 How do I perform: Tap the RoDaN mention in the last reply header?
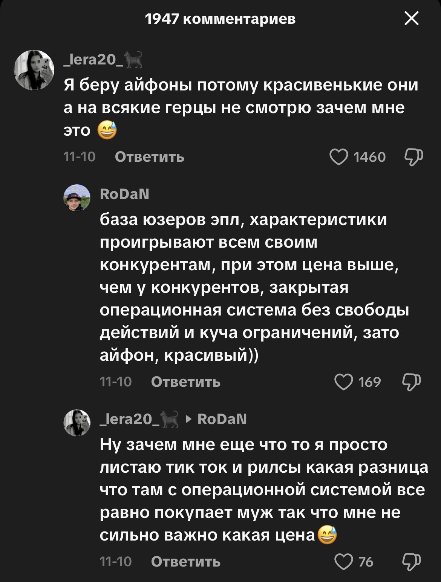coord(222,419)
